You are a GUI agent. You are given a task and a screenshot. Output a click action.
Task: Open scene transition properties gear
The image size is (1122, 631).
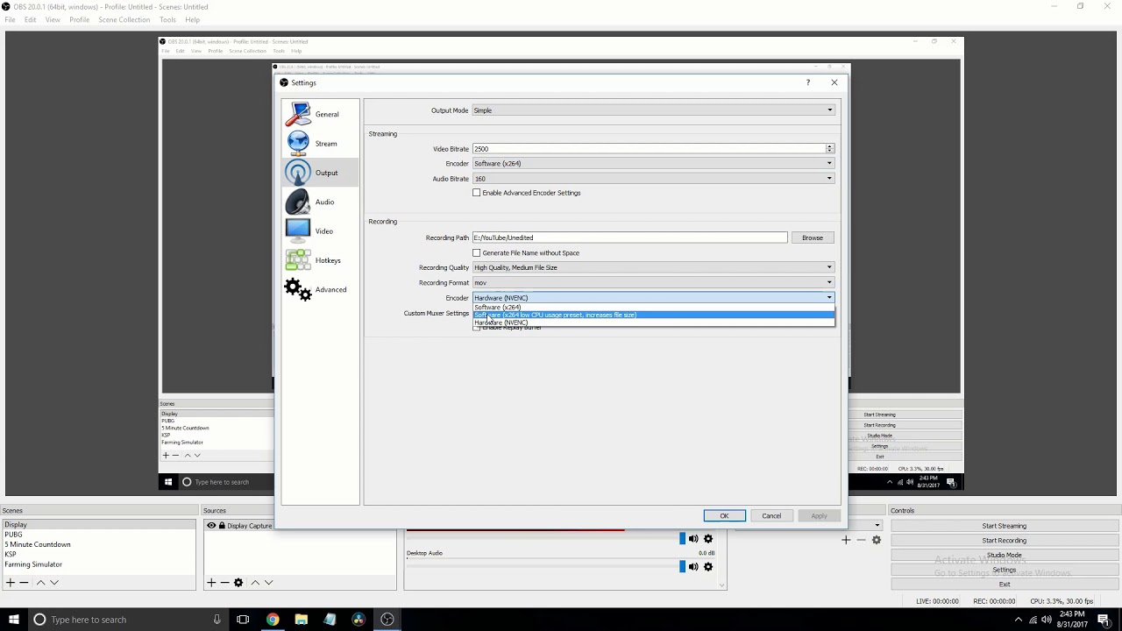pyautogui.click(x=877, y=540)
